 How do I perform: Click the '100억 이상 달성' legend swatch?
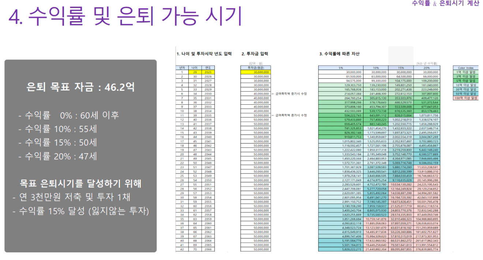[x=465, y=98]
